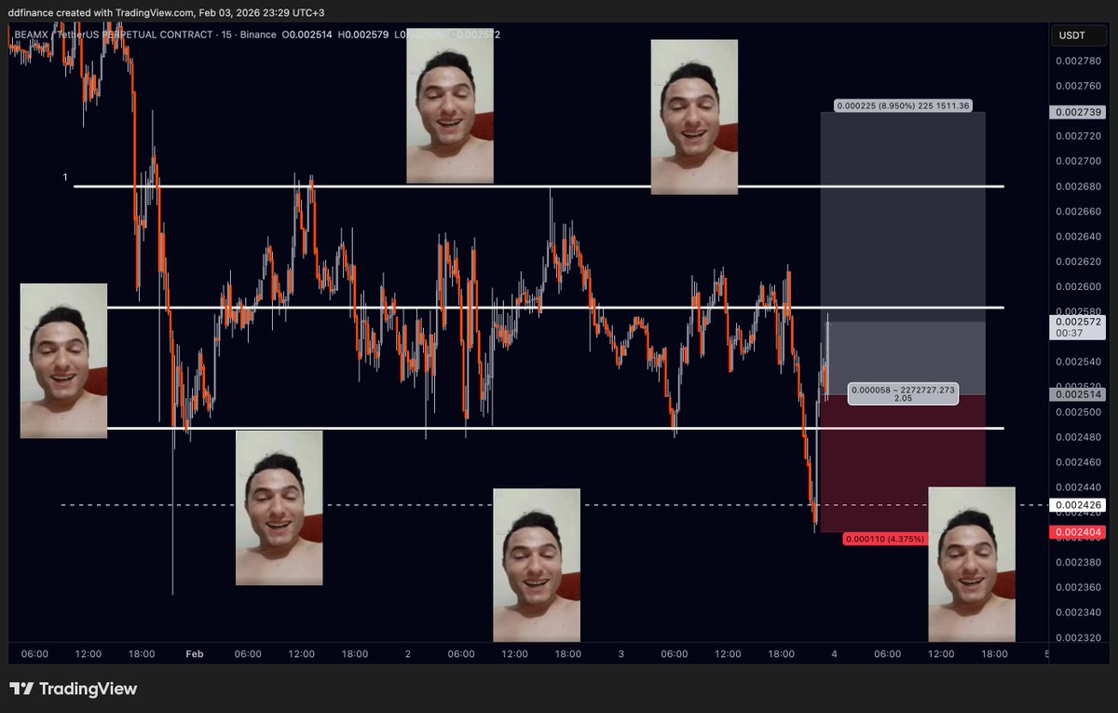Select the horizontal line labeled 1
Viewport: 1118px width, 713px height.
click(65, 175)
